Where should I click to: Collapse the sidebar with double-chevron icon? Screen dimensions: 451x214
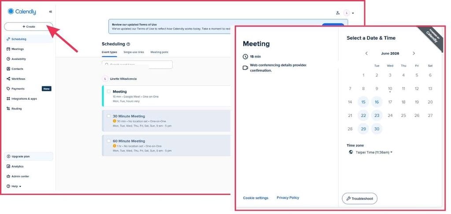coord(51,12)
